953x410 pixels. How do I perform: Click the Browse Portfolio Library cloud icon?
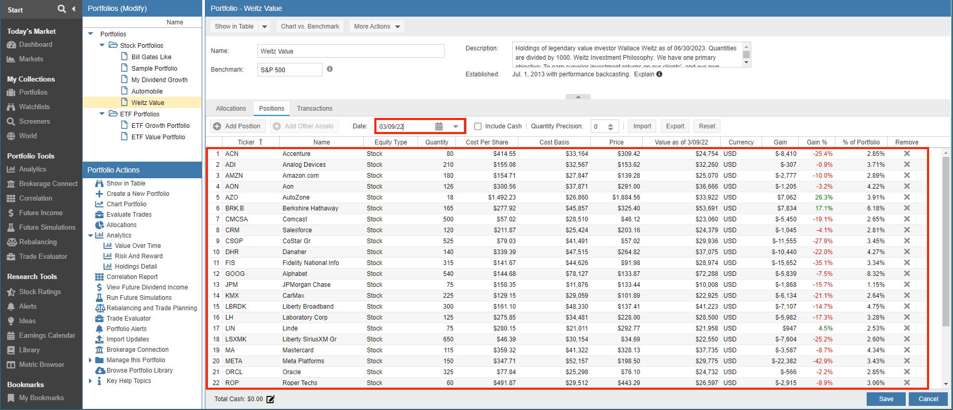pyautogui.click(x=100, y=371)
